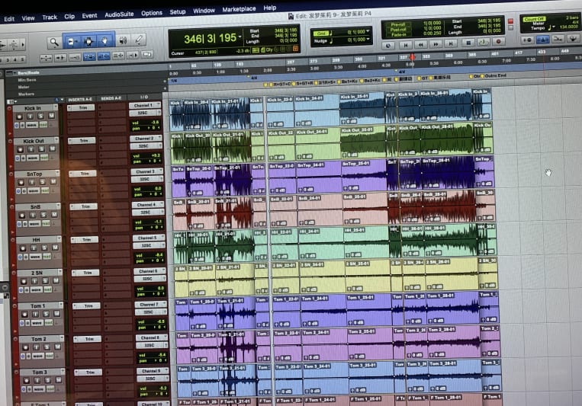Click the MIDI Merge icon
Image resolution: width=582 pixels, height=406 pixels.
(x=558, y=39)
